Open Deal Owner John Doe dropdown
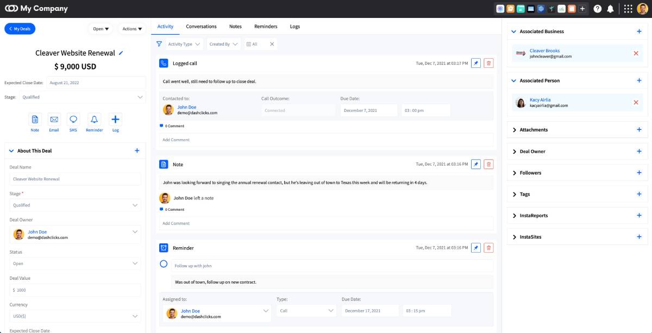The height and width of the screenshot is (333, 652). 76,235
